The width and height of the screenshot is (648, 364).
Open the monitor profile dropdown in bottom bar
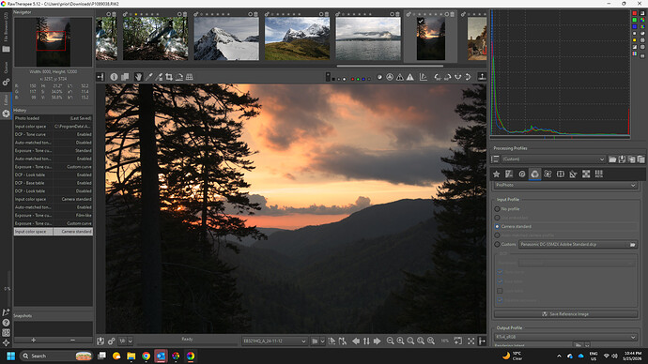point(274,341)
